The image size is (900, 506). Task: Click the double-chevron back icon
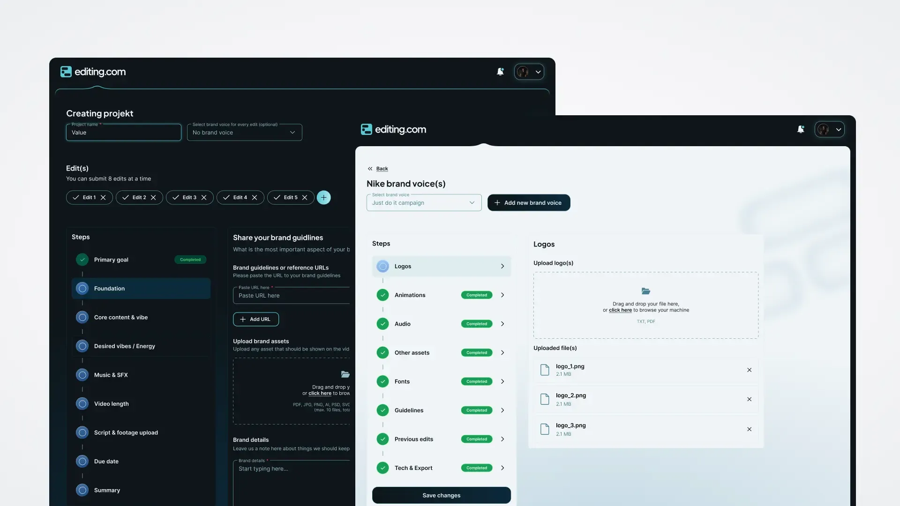coord(370,169)
